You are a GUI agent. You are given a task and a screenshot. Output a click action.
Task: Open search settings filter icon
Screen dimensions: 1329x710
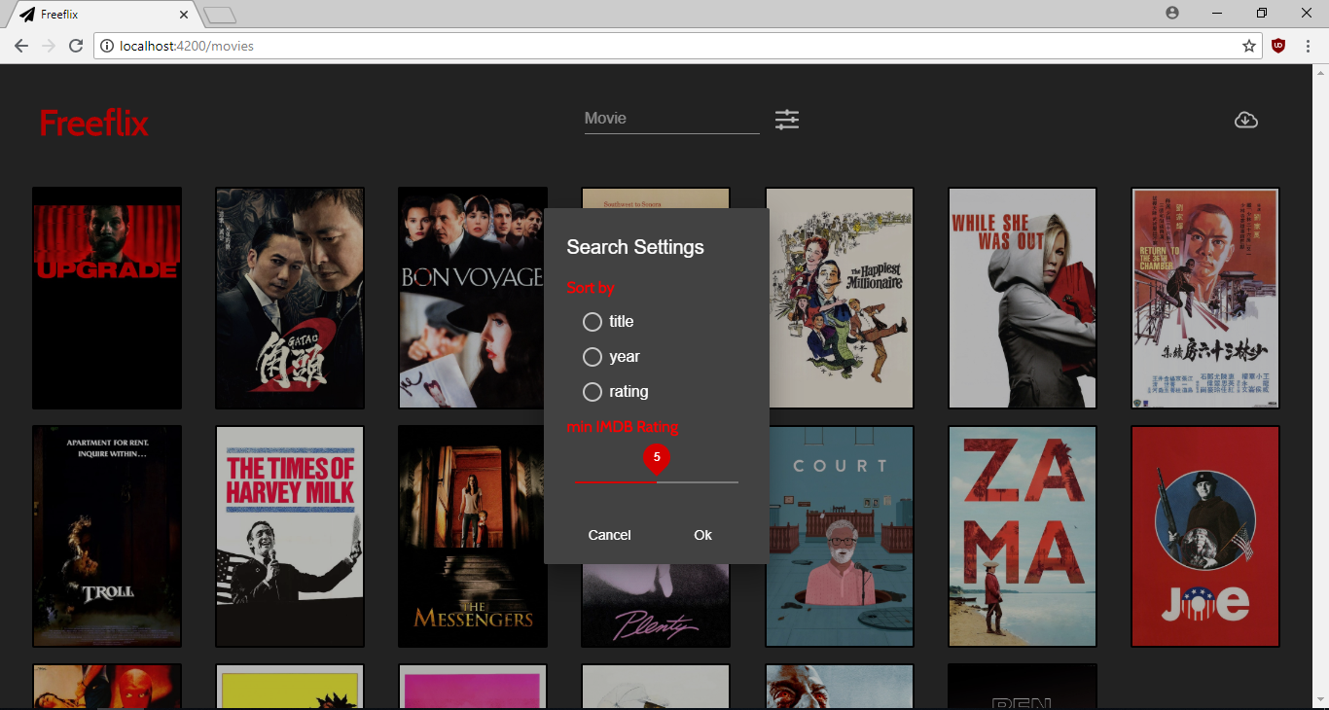pos(787,120)
